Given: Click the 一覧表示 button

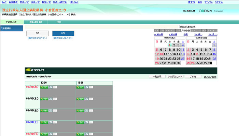Looking at the screenshot, I should point(157,76).
